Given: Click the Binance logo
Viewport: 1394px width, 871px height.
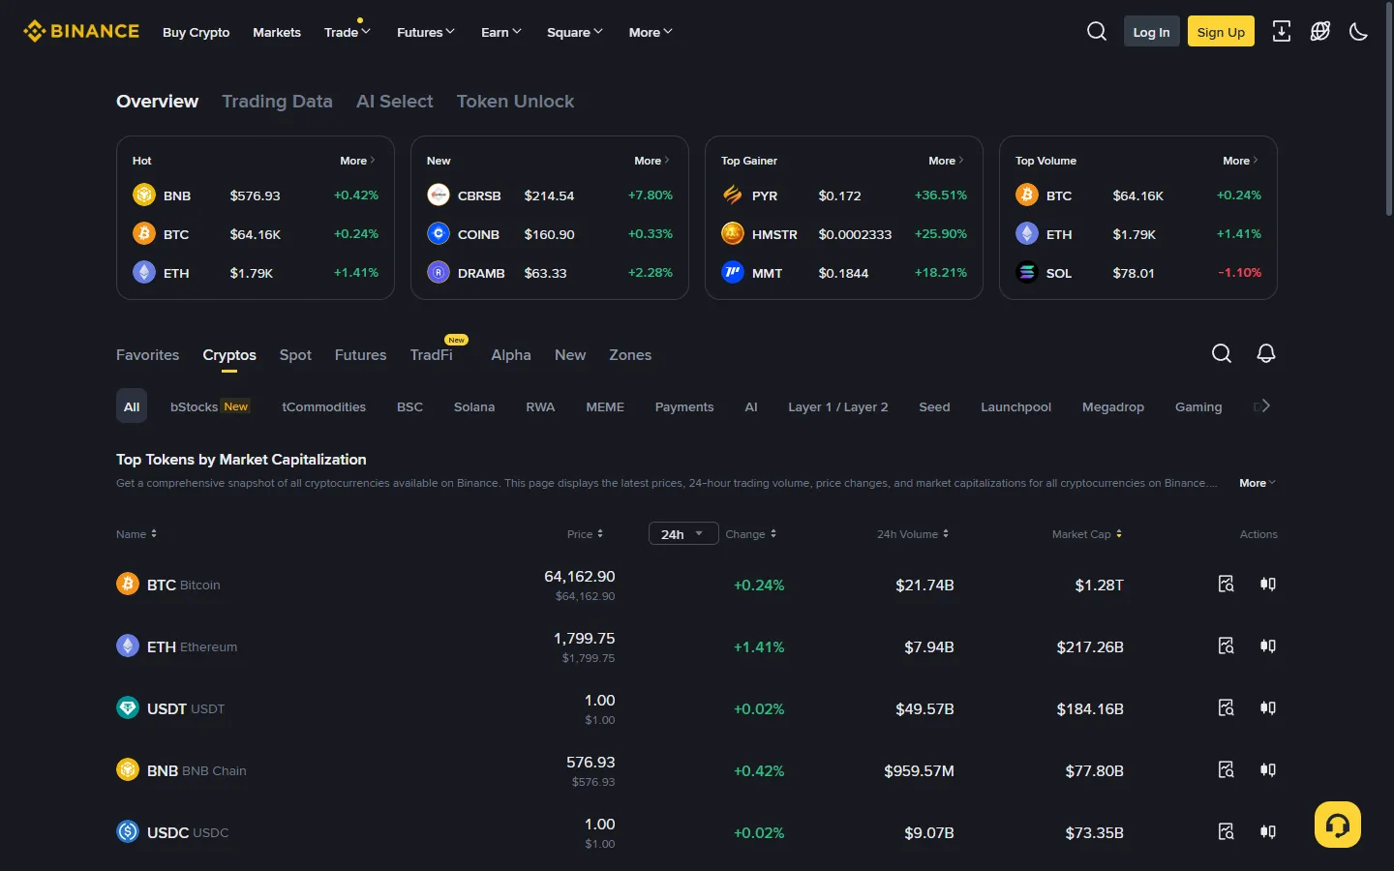Looking at the screenshot, I should click(81, 31).
